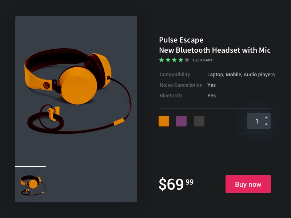Image resolution: width=291 pixels, height=218 pixels.
Task: Click the fourth green rating star
Action: click(181, 60)
